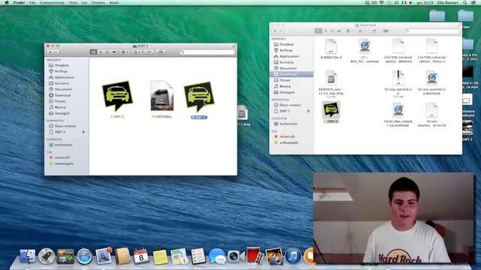The width and height of the screenshot is (481, 270).
Task: Open Dropbox in Download window sidebar
Action: click(x=286, y=44)
